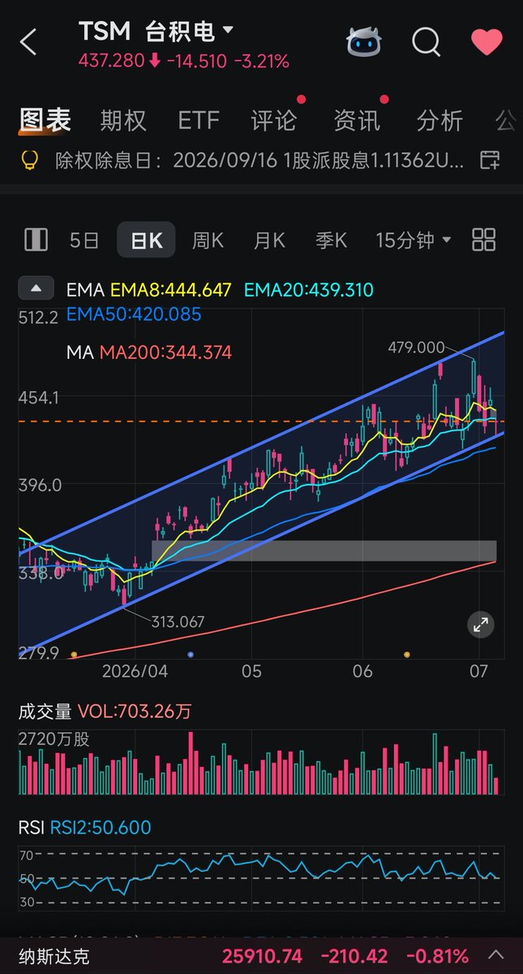Tap the lightbulb tip icon
Viewport: 523px width, 974px height.
pos(29,160)
